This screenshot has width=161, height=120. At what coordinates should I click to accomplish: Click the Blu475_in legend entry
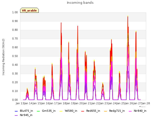click(x=24, y=111)
